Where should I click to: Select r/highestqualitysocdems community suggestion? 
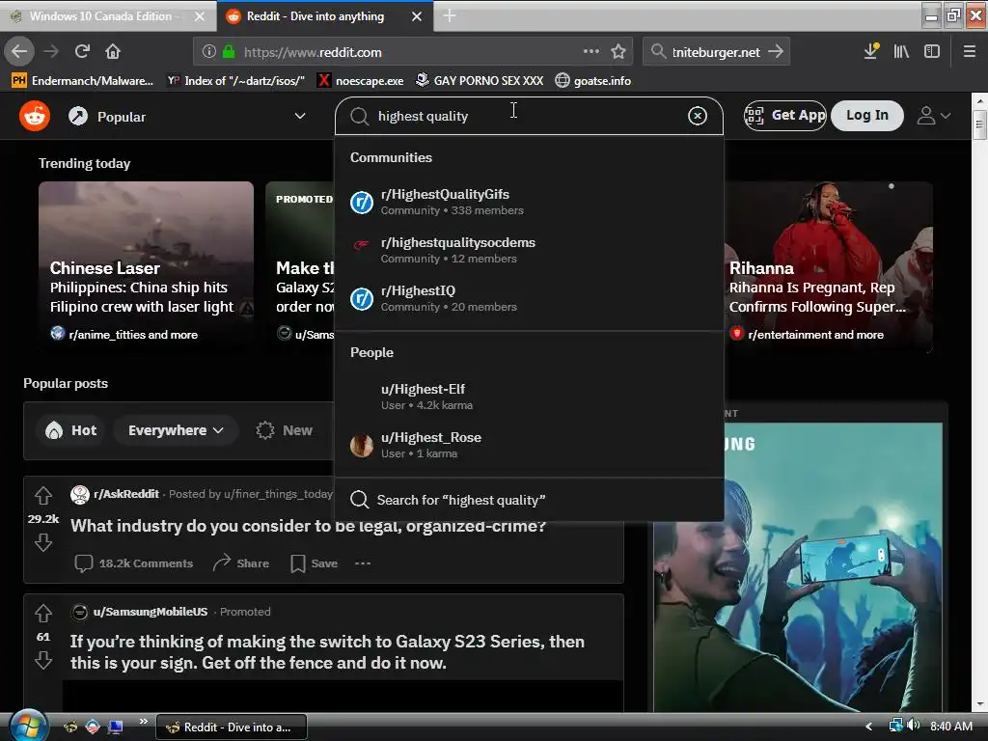coord(529,250)
